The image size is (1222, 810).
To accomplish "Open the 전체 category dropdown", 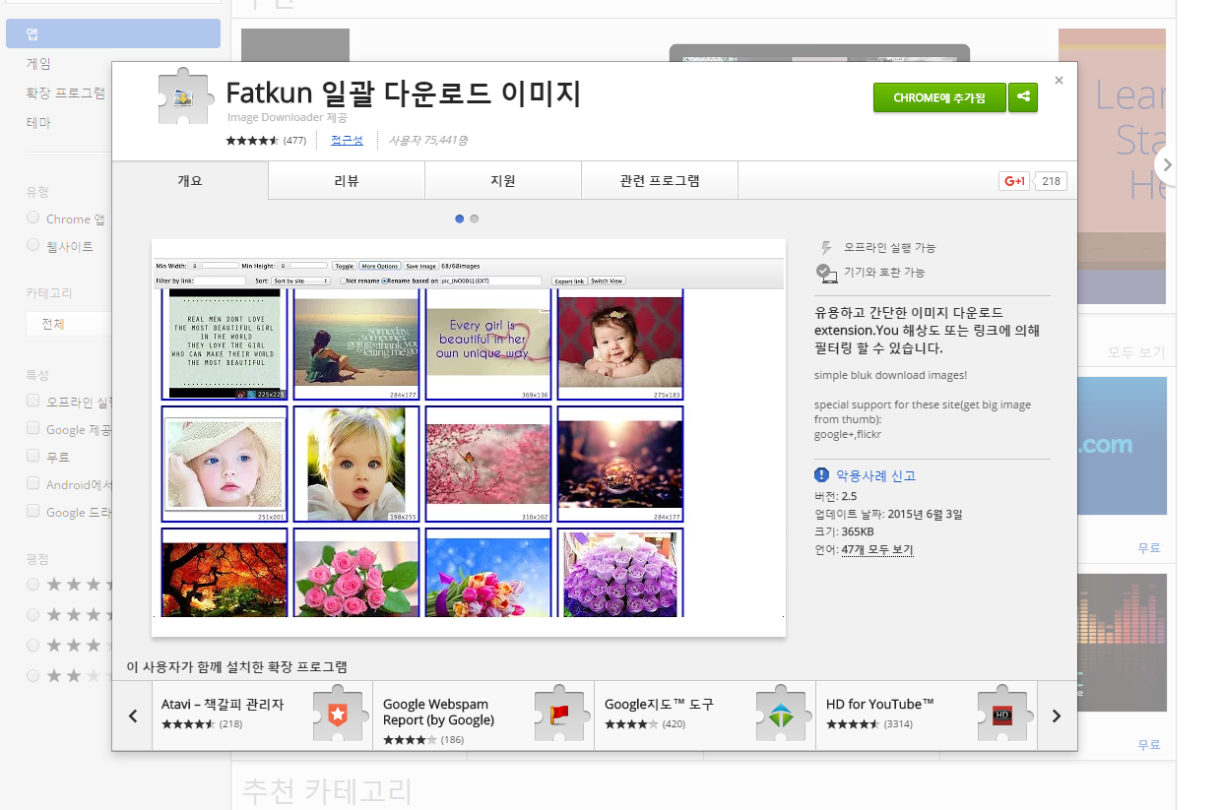I will click(68, 324).
